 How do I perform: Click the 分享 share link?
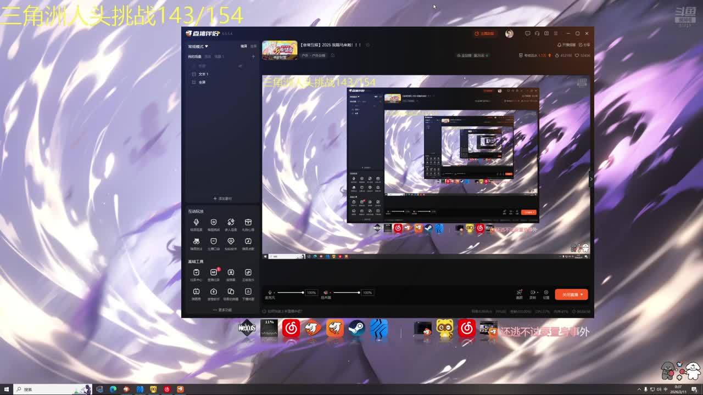click(x=585, y=45)
